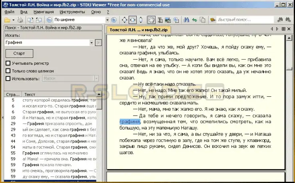Click the document scrollbar up arrow
The width and height of the screenshot is (295, 183).
click(x=289, y=38)
